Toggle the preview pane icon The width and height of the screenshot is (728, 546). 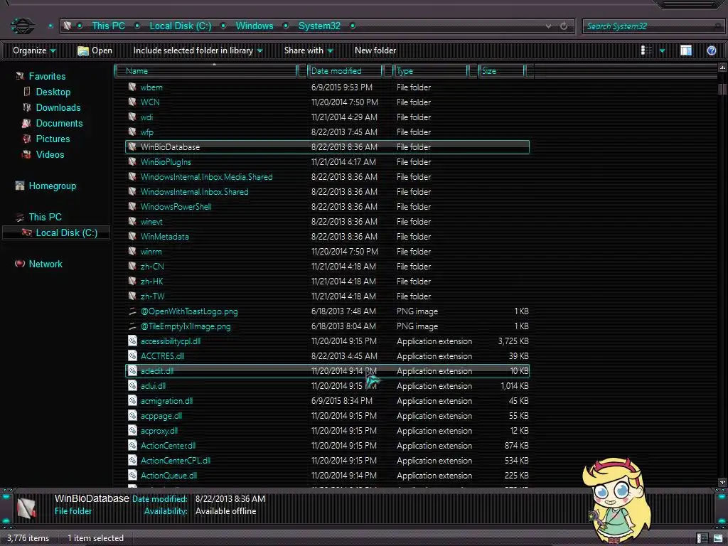686,50
